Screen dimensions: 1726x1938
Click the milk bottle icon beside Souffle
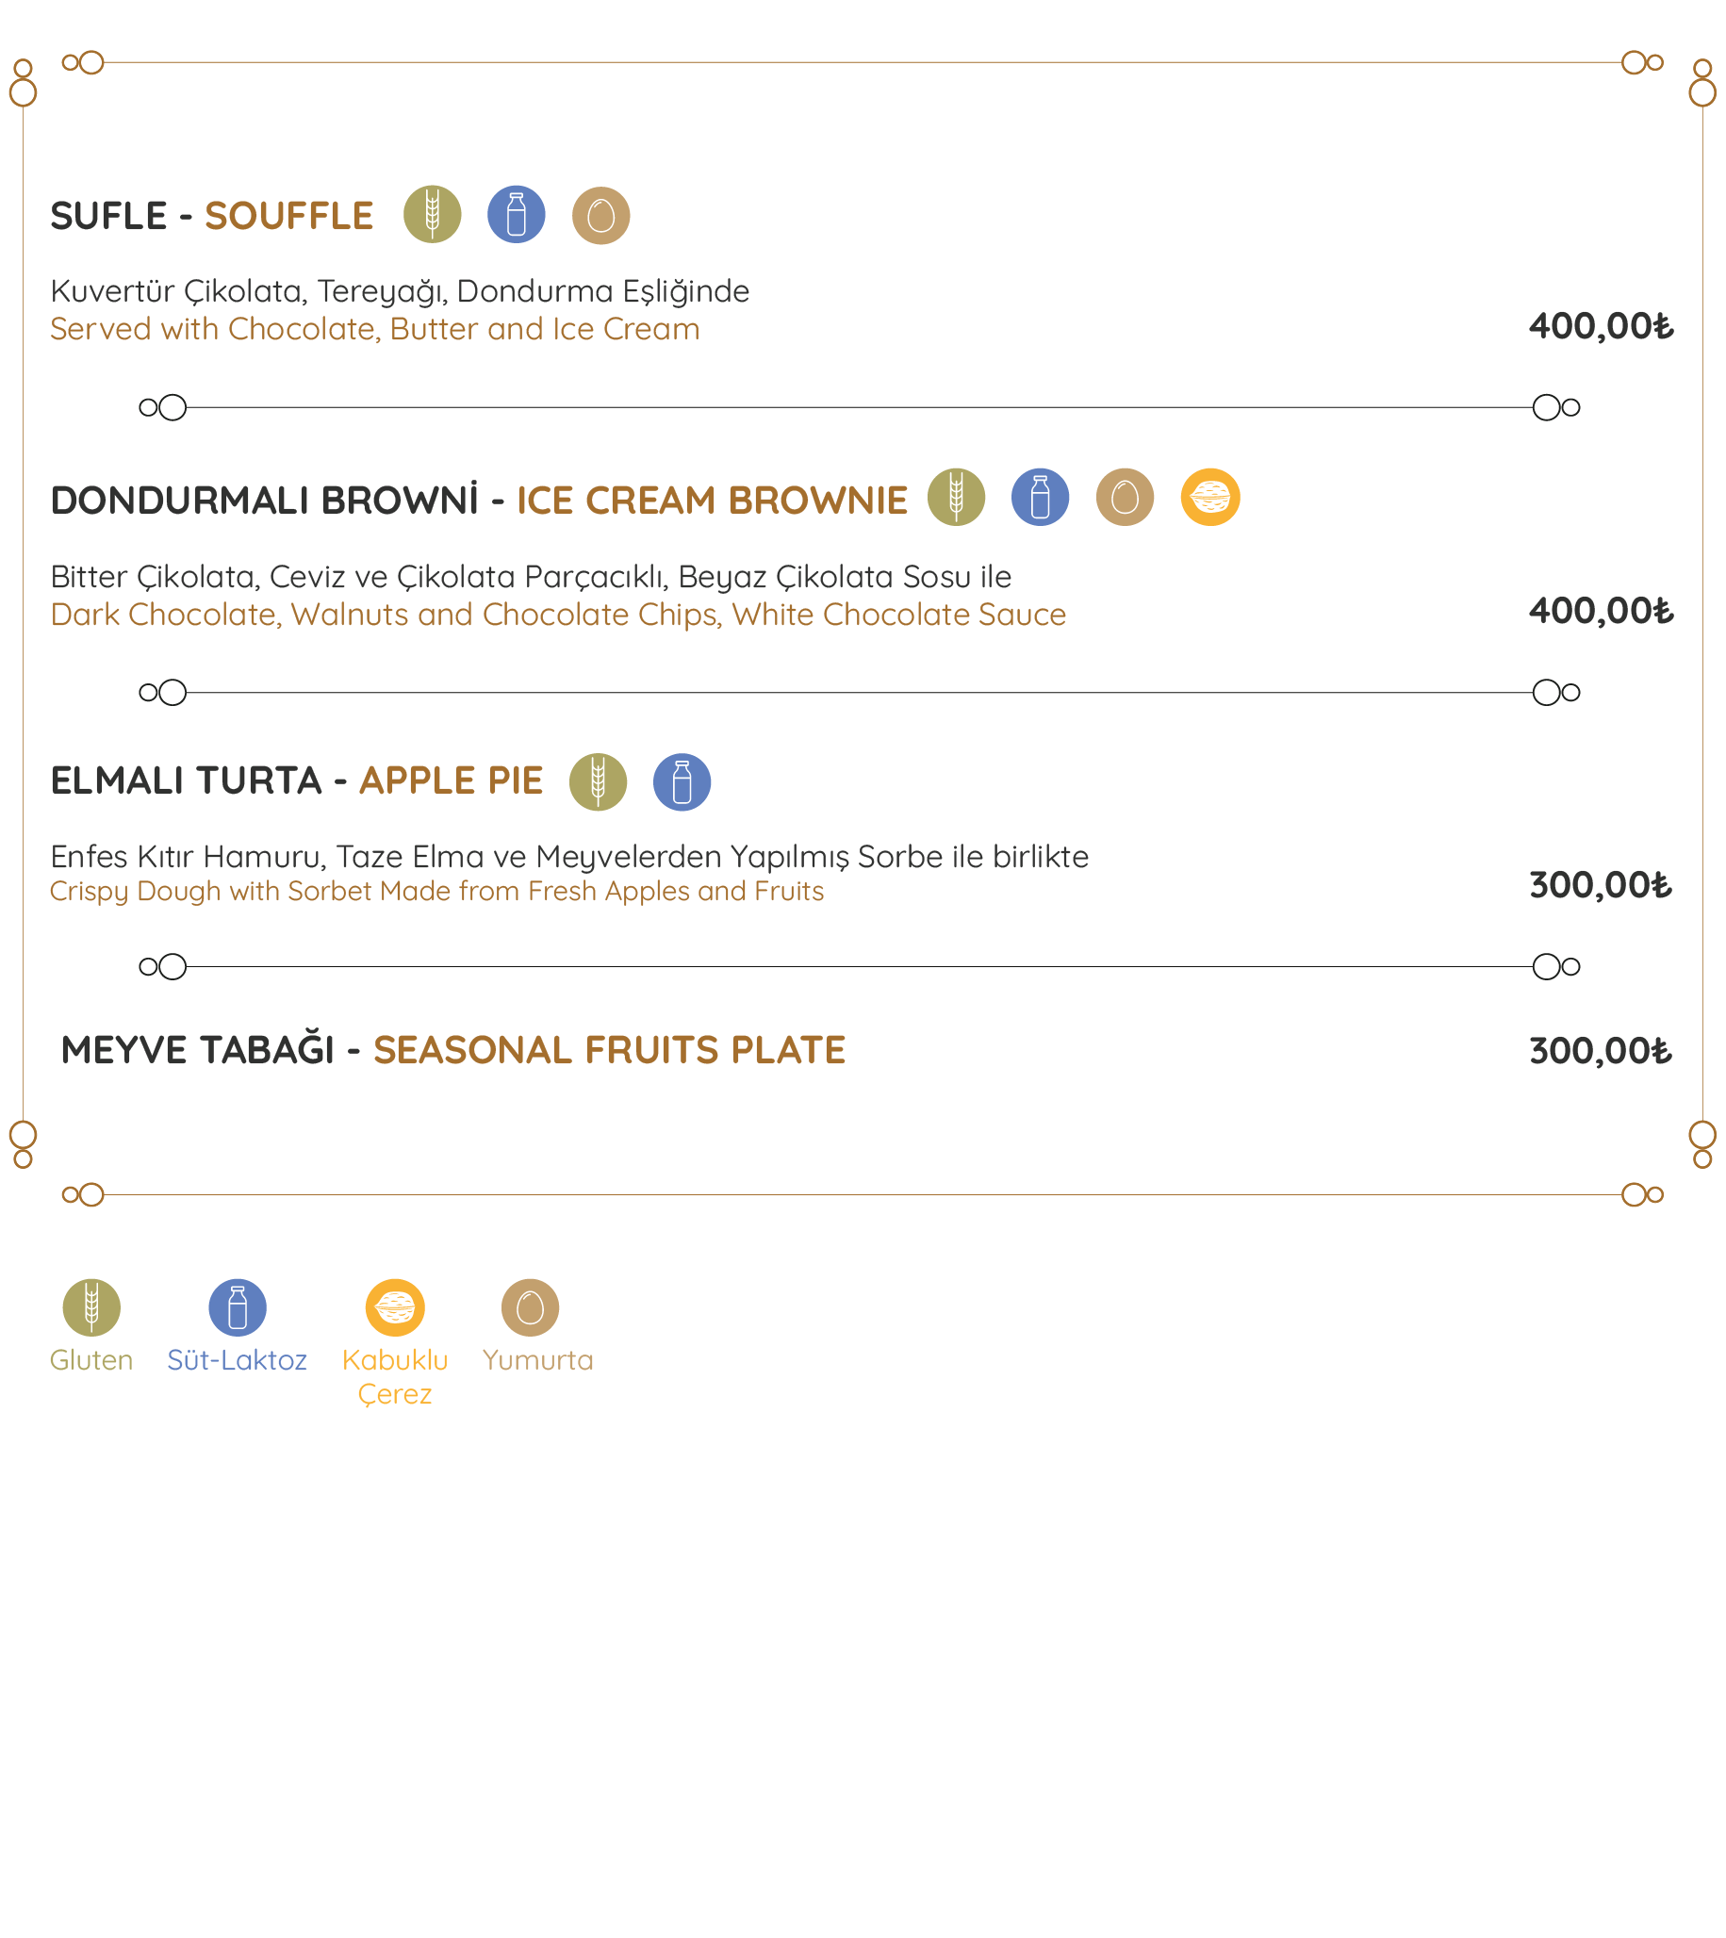tap(516, 214)
